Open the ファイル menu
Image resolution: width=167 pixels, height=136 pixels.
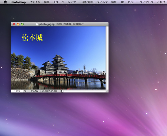point(35,2)
